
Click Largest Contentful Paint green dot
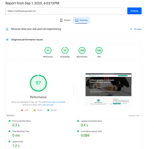[78, 121]
